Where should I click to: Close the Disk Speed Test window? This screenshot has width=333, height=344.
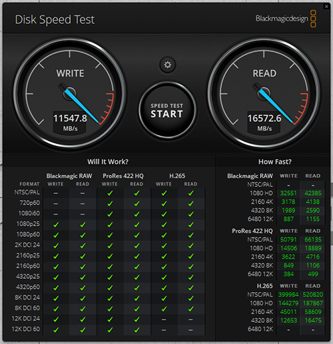(326, 7)
